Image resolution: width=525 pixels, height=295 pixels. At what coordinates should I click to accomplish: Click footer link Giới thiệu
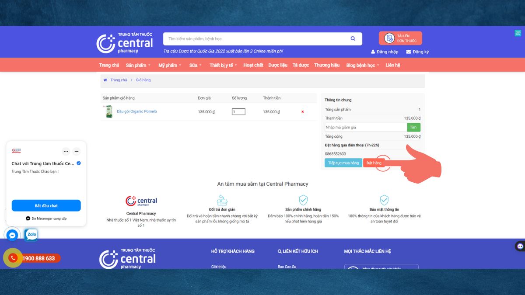pyautogui.click(x=219, y=267)
